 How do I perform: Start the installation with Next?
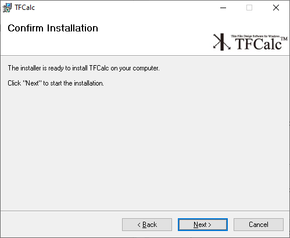203,225
